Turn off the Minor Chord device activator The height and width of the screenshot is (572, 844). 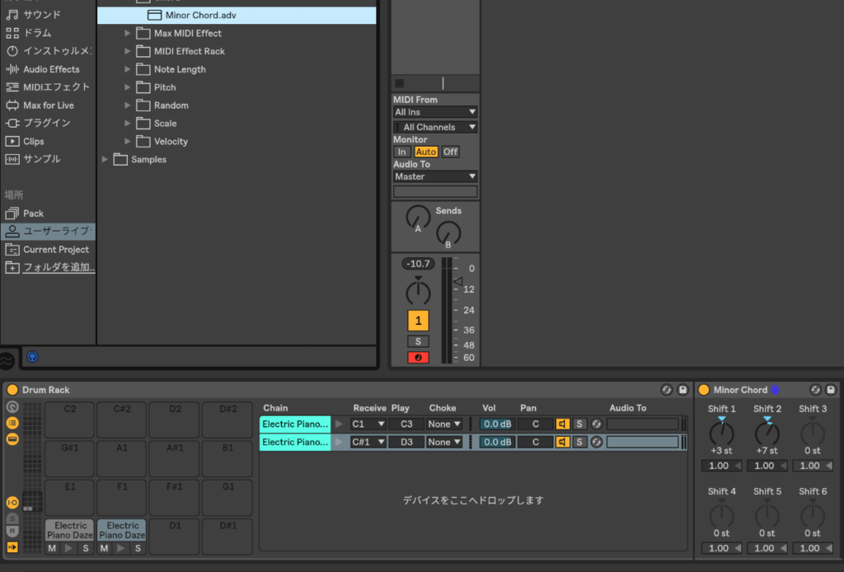703,390
